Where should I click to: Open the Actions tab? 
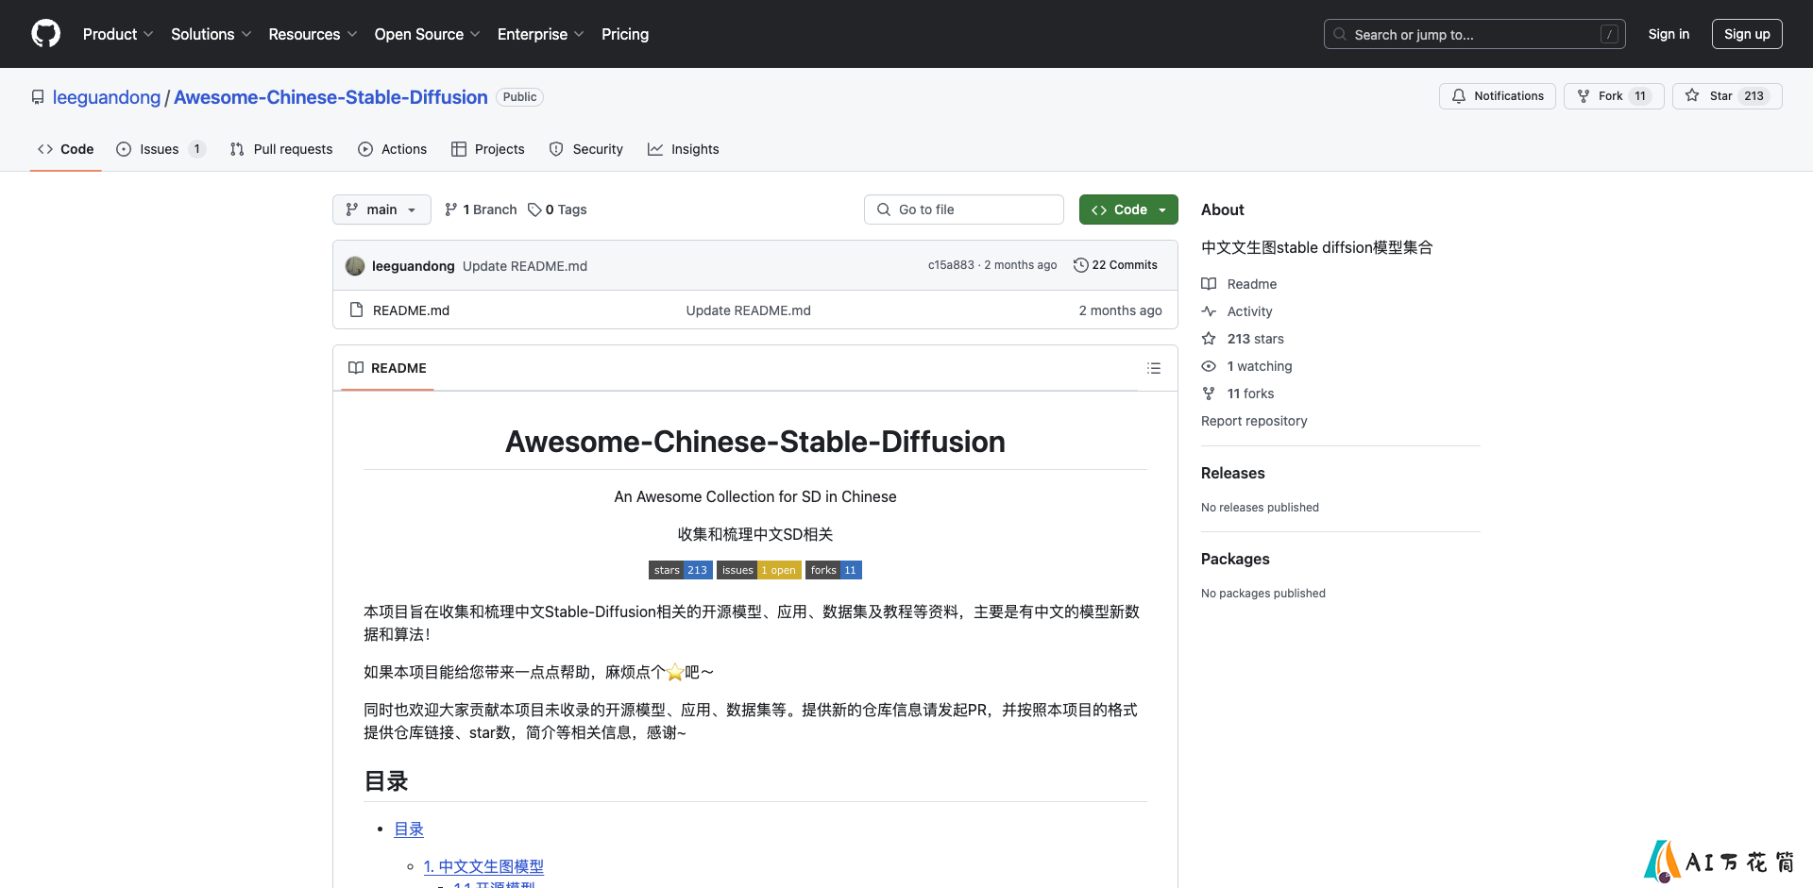point(392,149)
